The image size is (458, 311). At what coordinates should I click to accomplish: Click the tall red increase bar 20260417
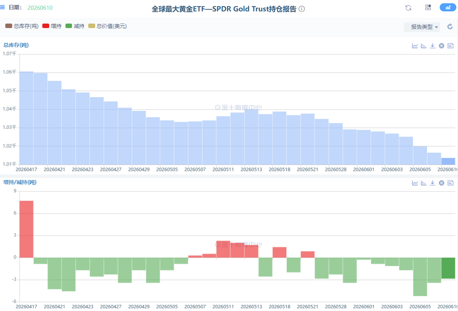(26, 229)
